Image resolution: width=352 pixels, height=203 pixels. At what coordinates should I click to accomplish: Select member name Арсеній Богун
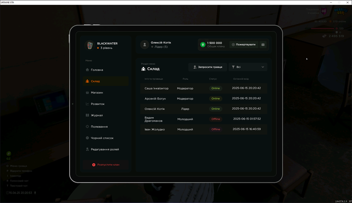155,98
